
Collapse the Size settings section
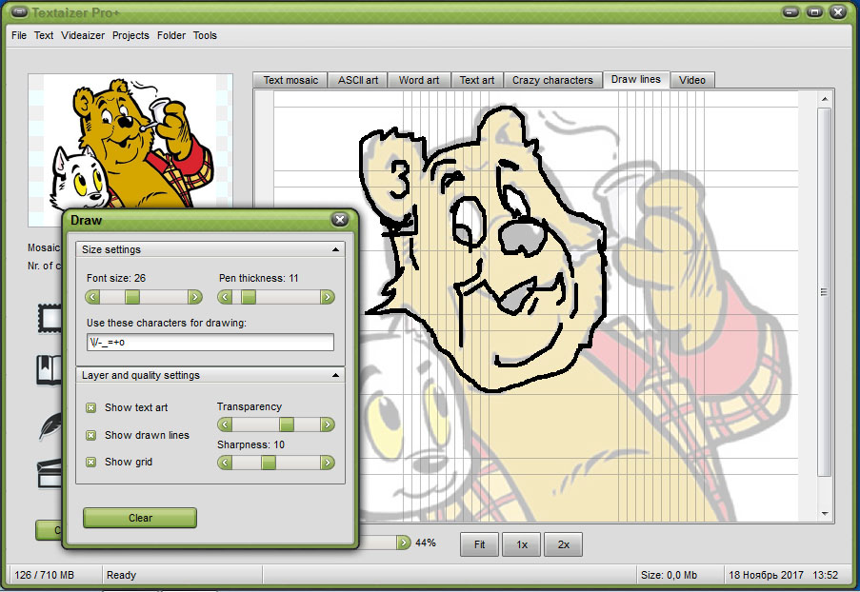coord(335,249)
